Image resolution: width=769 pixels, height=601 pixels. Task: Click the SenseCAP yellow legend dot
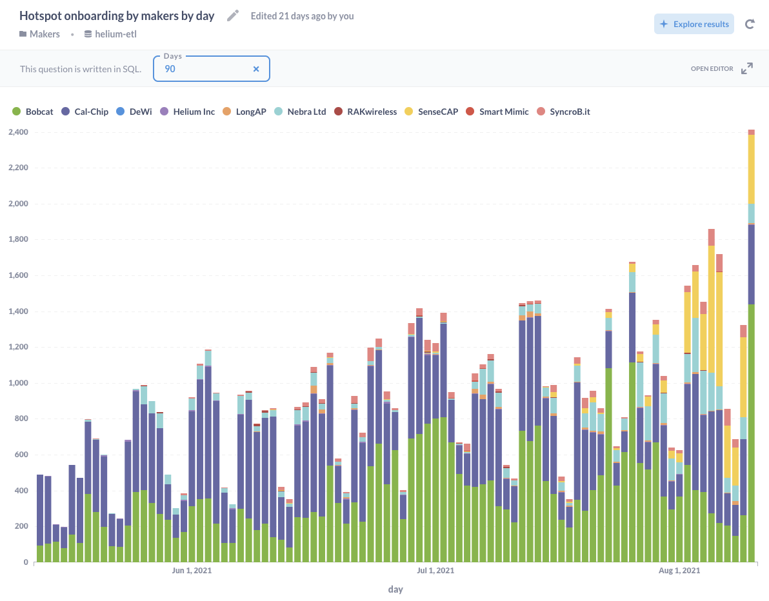[x=408, y=112]
